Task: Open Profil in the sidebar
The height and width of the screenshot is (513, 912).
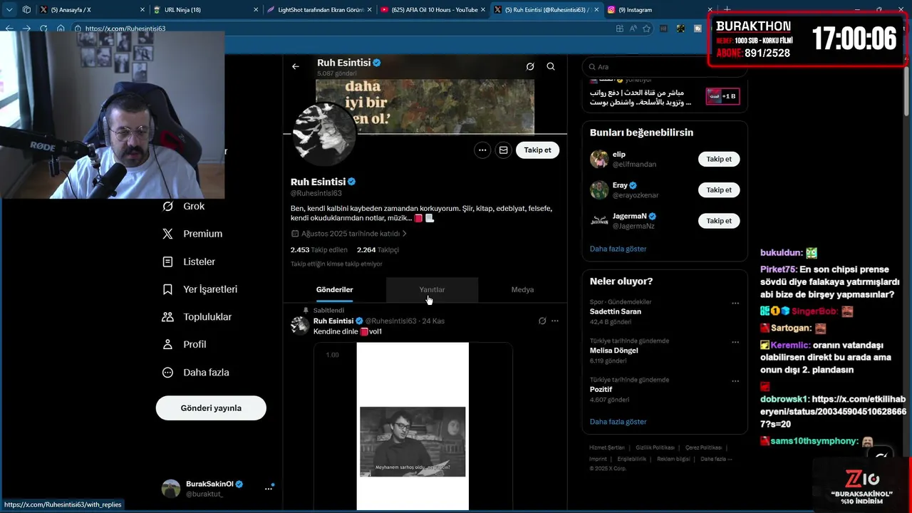Action: coord(185,344)
